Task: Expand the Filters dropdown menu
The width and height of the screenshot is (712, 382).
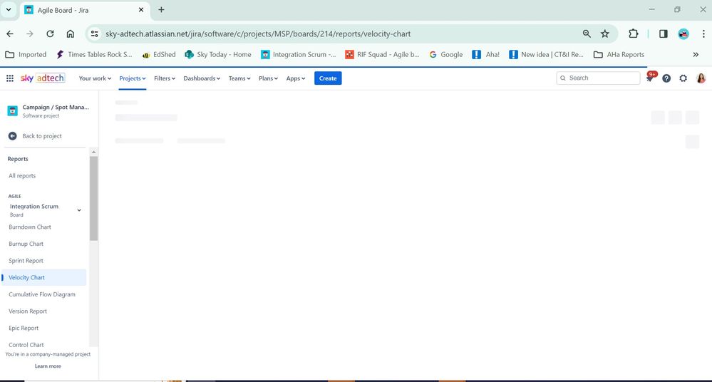Action: click(165, 78)
